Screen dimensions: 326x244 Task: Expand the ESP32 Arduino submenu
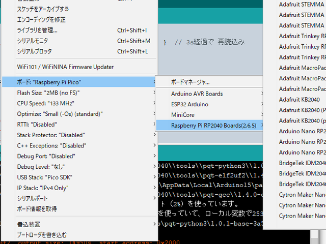[x=189, y=104]
